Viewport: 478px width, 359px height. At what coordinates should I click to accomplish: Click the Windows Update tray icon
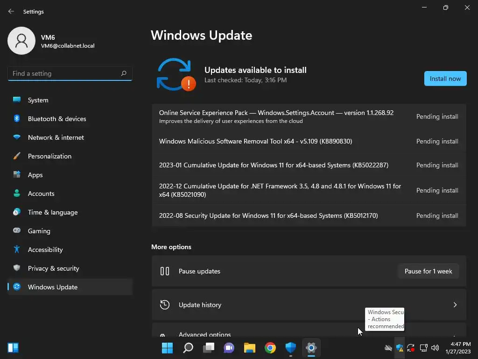tap(411, 348)
